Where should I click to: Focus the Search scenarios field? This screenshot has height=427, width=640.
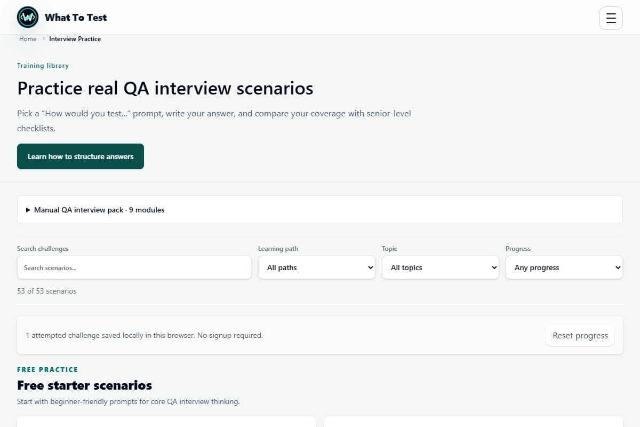pyautogui.click(x=134, y=267)
